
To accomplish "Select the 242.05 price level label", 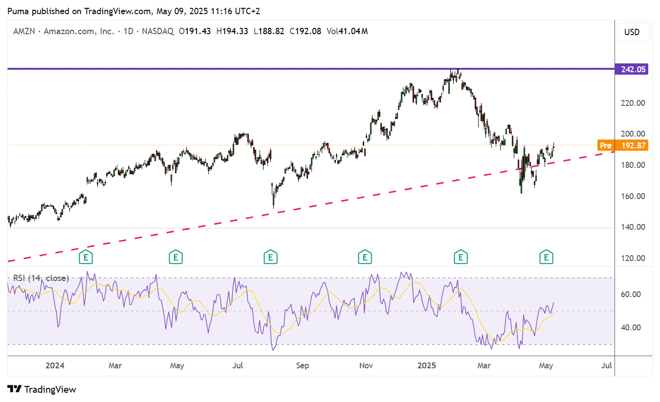I will tap(632, 69).
